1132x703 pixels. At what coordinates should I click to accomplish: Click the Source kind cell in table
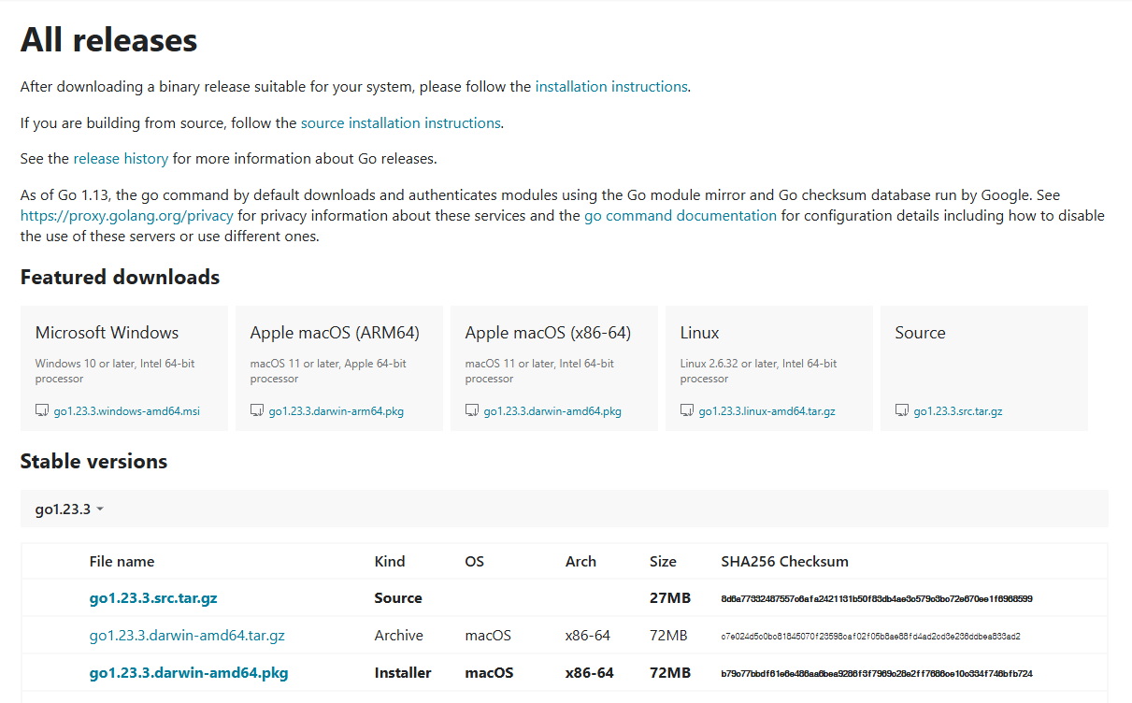(398, 598)
